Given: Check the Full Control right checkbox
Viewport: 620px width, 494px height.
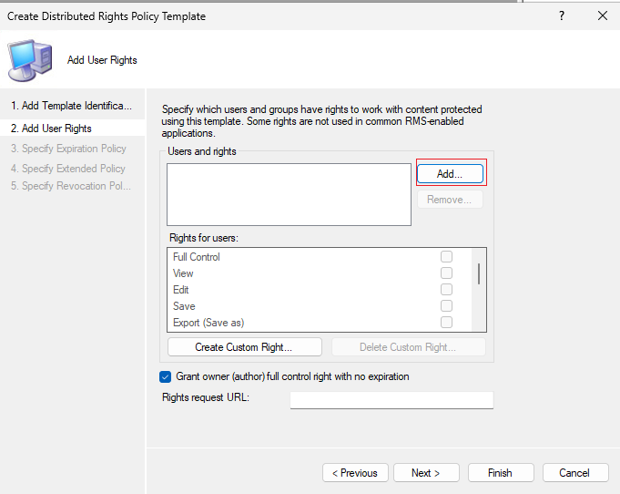Looking at the screenshot, I should (446, 256).
